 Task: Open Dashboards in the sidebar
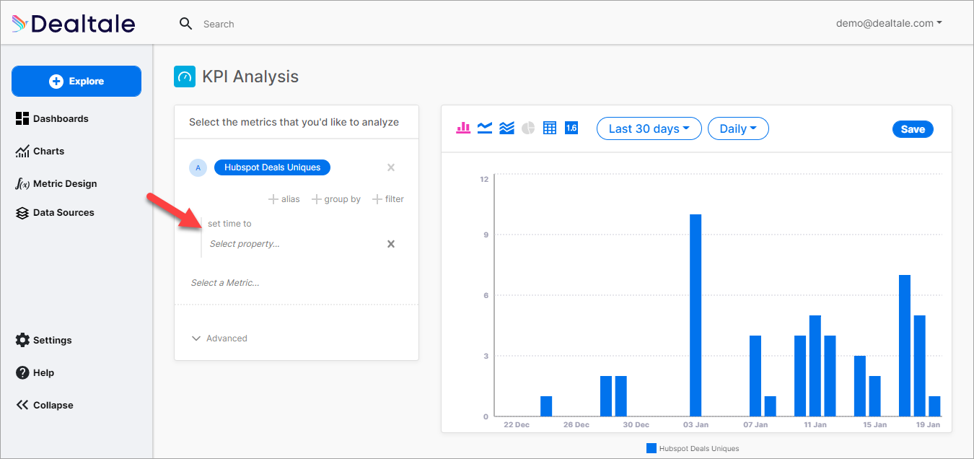[52, 118]
